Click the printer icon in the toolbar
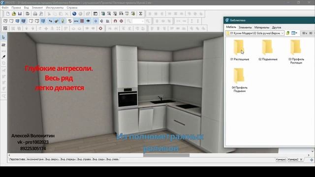Image resolution: width=315 pixels, height=177 pixels. coord(35,14)
